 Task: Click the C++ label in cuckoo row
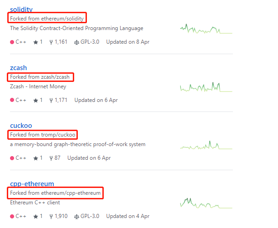tap(21, 158)
